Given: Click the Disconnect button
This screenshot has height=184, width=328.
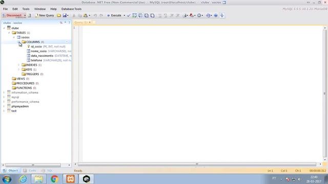Looking at the screenshot, I should (12, 15).
